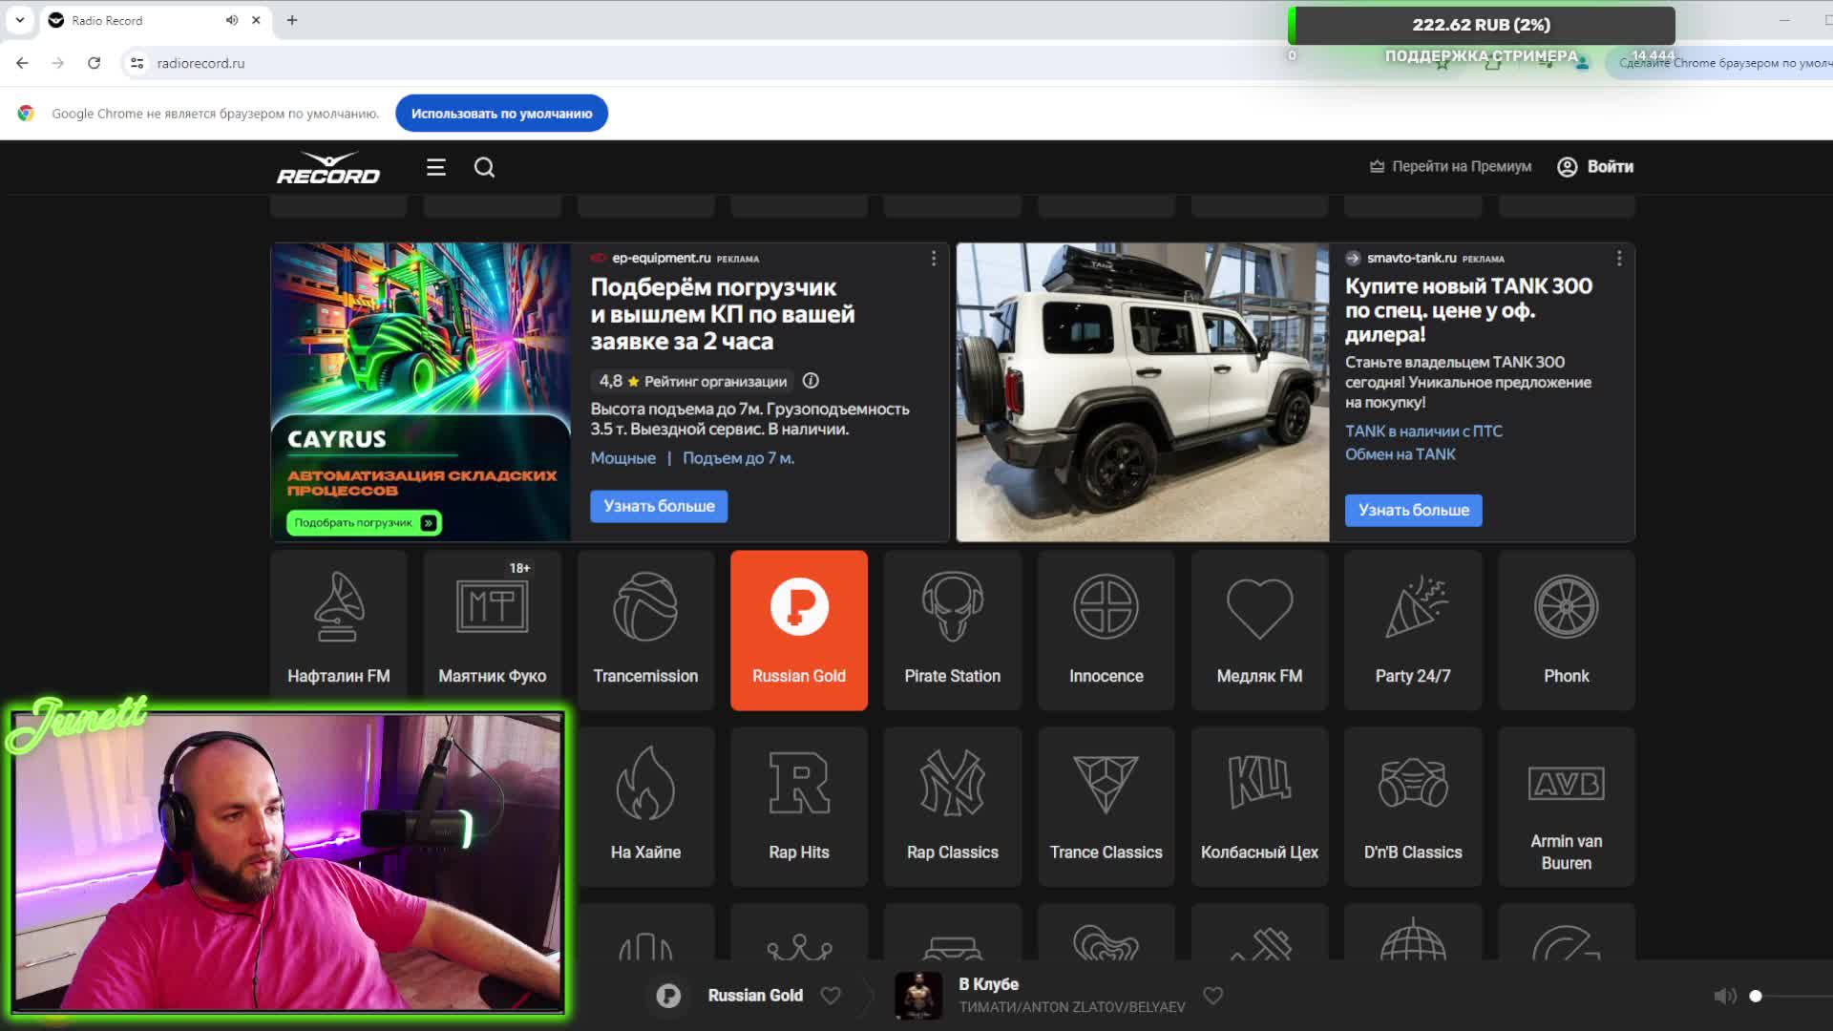Viewport: 1833px width, 1031px height.
Task: Open the Подберём погрузчик ad headline
Action: pyautogui.click(x=723, y=314)
